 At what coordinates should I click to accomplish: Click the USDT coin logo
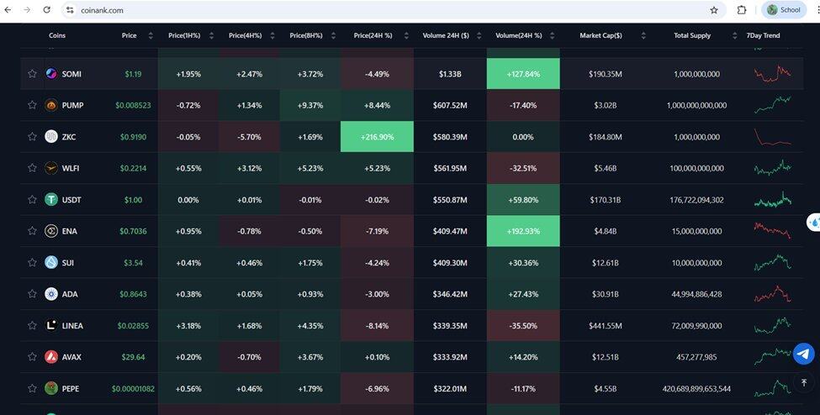[51, 199]
